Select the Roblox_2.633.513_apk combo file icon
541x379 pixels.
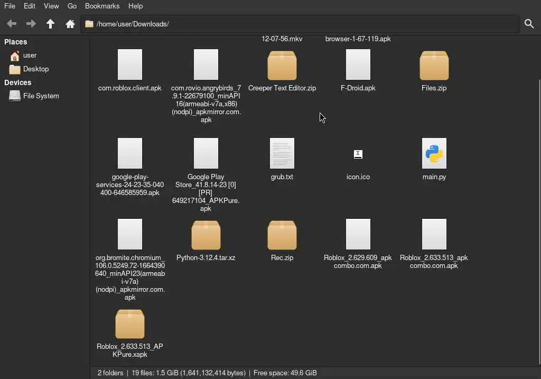434,234
